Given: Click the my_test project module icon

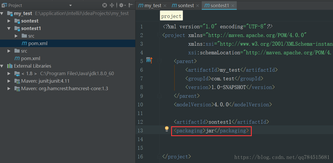Looking at the screenshot, I should [x=10, y=14].
